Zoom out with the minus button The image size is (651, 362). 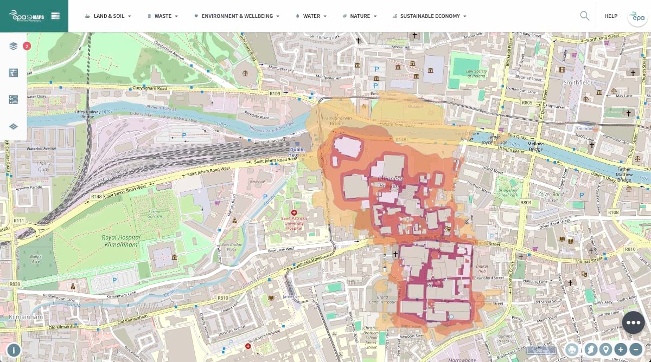click(636, 350)
